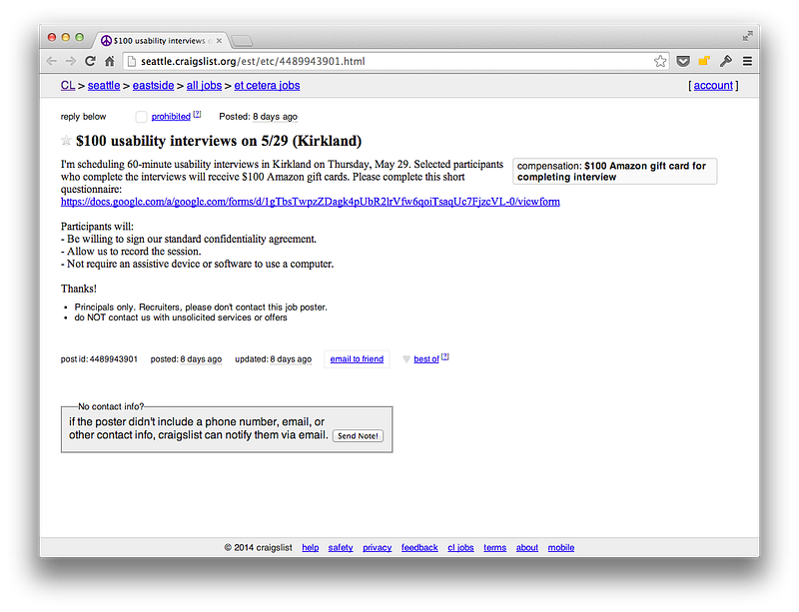Close the $100 usability interviews tab
The height and width of the screenshot is (612, 799).
pos(219,41)
